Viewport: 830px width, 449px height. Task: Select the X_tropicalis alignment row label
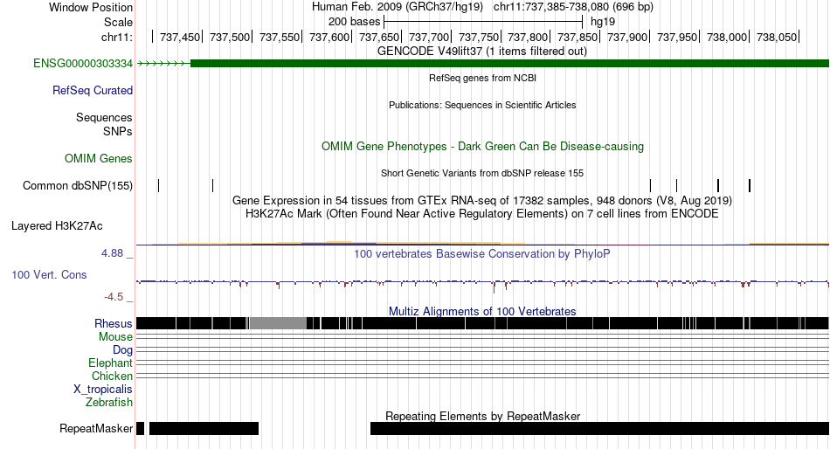pyautogui.click(x=103, y=390)
